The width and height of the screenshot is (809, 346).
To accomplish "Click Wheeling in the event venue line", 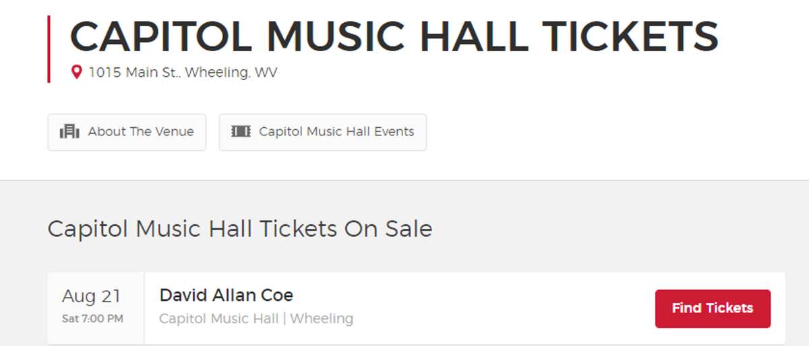I will (322, 318).
